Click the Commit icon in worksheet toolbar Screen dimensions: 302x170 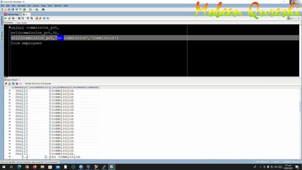[x=28, y=18]
